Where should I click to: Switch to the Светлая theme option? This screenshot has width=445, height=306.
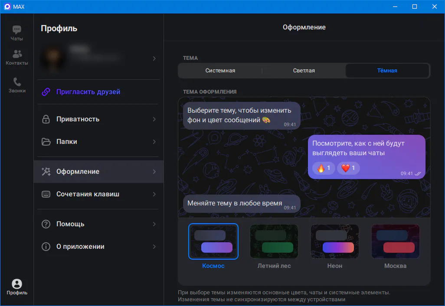(x=304, y=71)
